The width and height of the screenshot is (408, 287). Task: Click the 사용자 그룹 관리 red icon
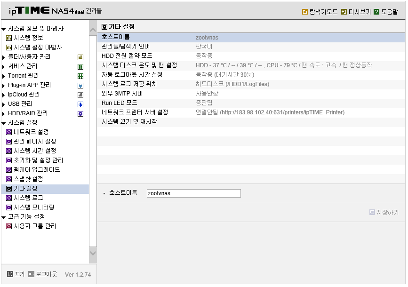point(9,226)
